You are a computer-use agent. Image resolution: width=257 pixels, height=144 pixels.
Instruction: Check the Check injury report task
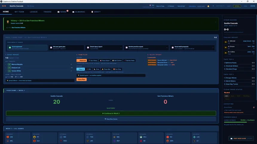pyautogui.click(x=88, y=48)
